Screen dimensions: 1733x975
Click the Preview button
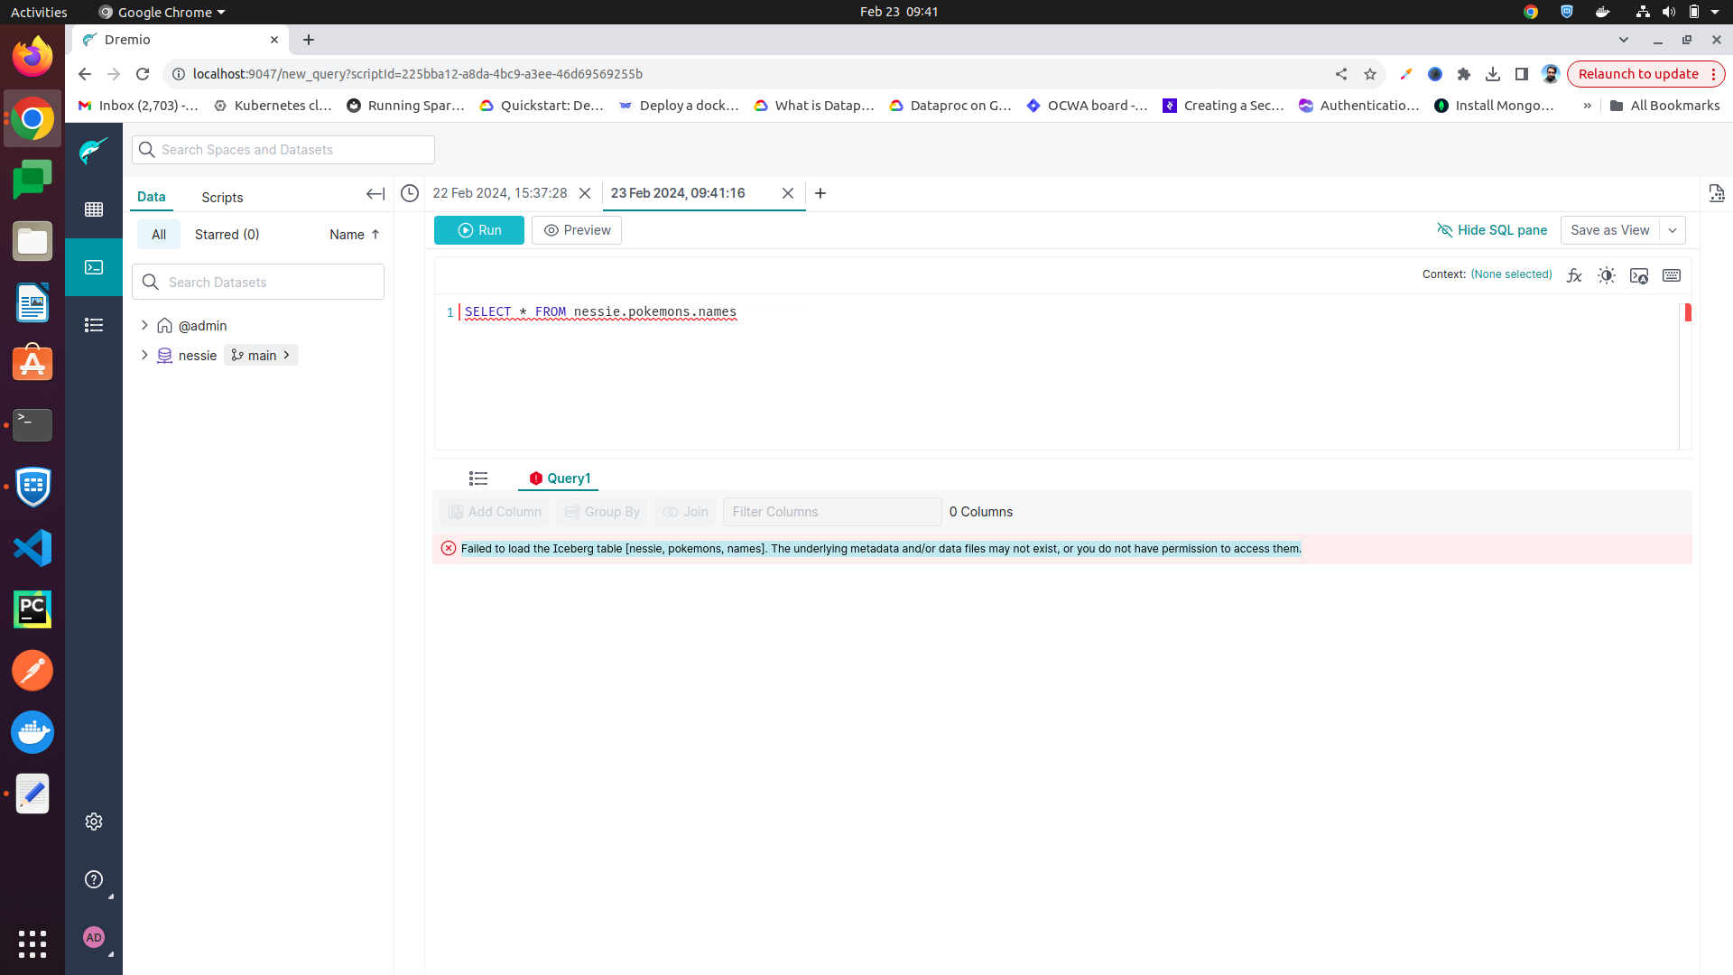[x=577, y=230]
